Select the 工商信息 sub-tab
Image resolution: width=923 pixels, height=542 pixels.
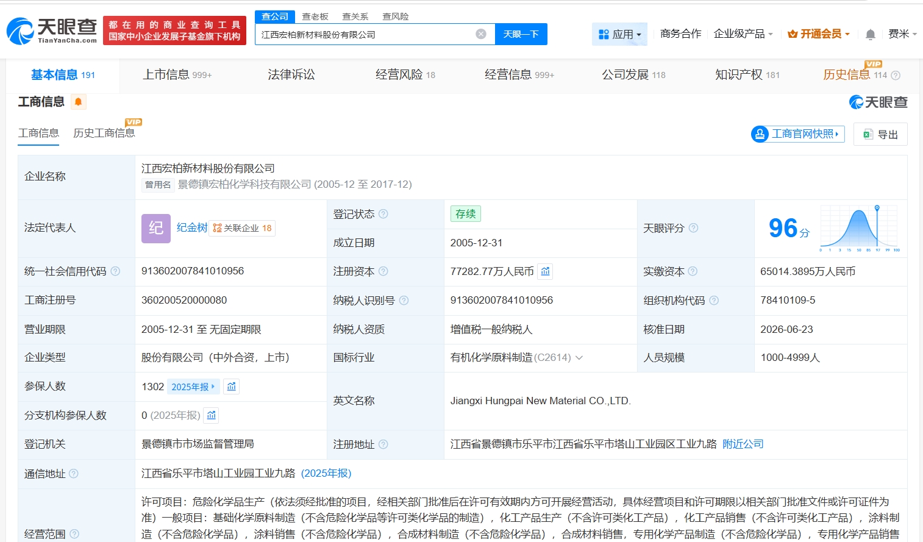[38, 133]
